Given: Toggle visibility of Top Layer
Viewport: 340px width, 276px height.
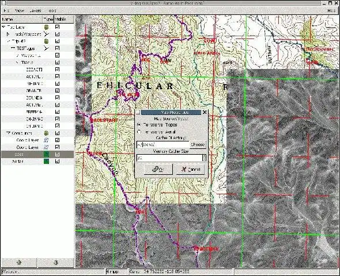Looking at the screenshot, I should 57,27.
